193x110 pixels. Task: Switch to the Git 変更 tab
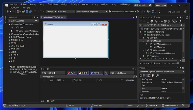pos(175,63)
